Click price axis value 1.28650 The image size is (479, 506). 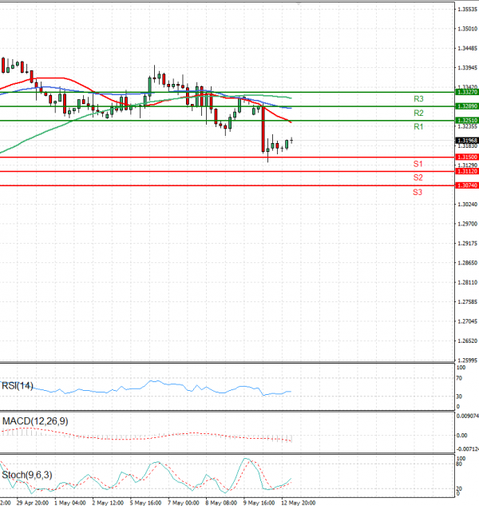click(x=468, y=263)
